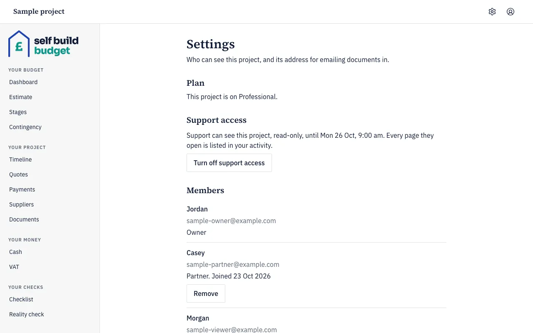Open Reality check page
Screen dimensions: 533x333
(27, 314)
